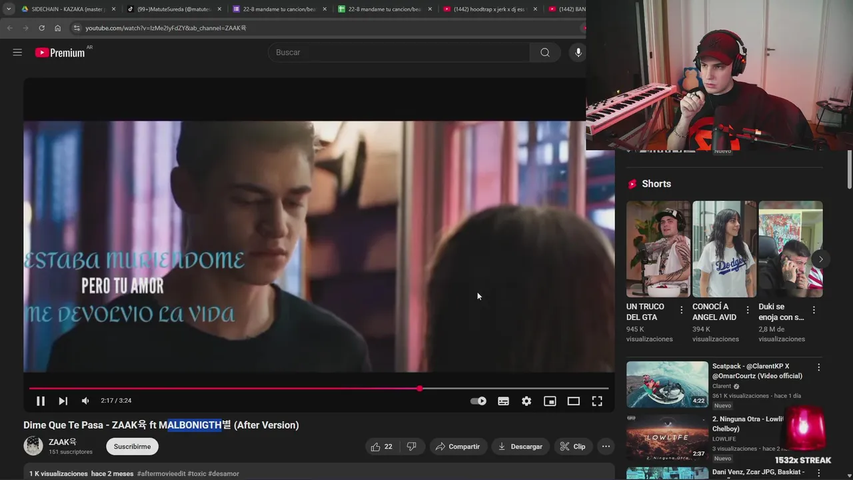Viewport: 853px width, 480px height.
Task: Go to the YouTube Premium home logo
Action: coord(60,53)
